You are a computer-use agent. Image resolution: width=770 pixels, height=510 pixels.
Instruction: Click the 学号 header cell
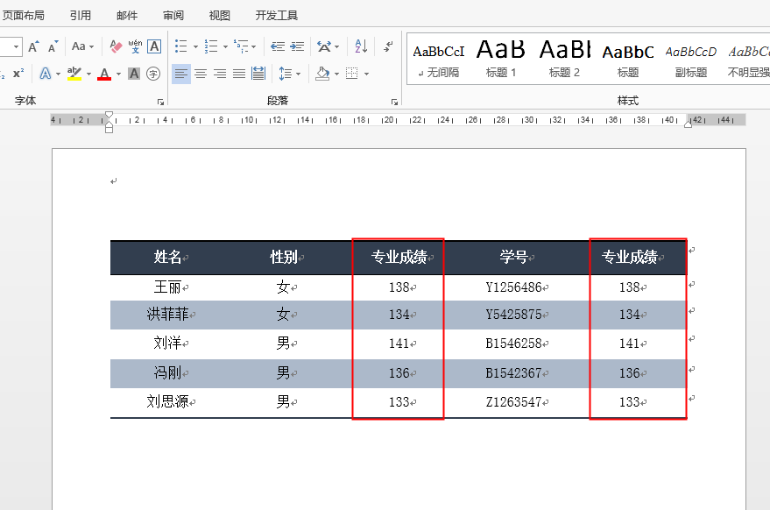[x=516, y=257]
